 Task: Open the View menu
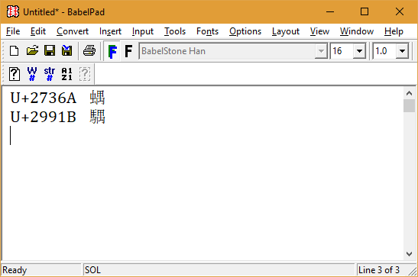pyautogui.click(x=319, y=31)
